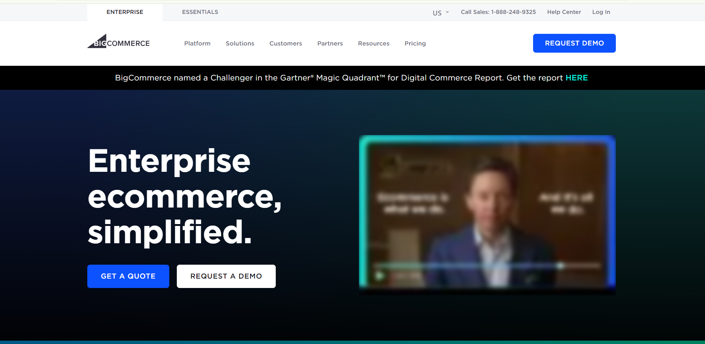Open the Platform menu
This screenshot has height=344, width=705.
197,43
